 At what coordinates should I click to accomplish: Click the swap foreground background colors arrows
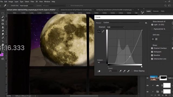[x=3, y=51]
